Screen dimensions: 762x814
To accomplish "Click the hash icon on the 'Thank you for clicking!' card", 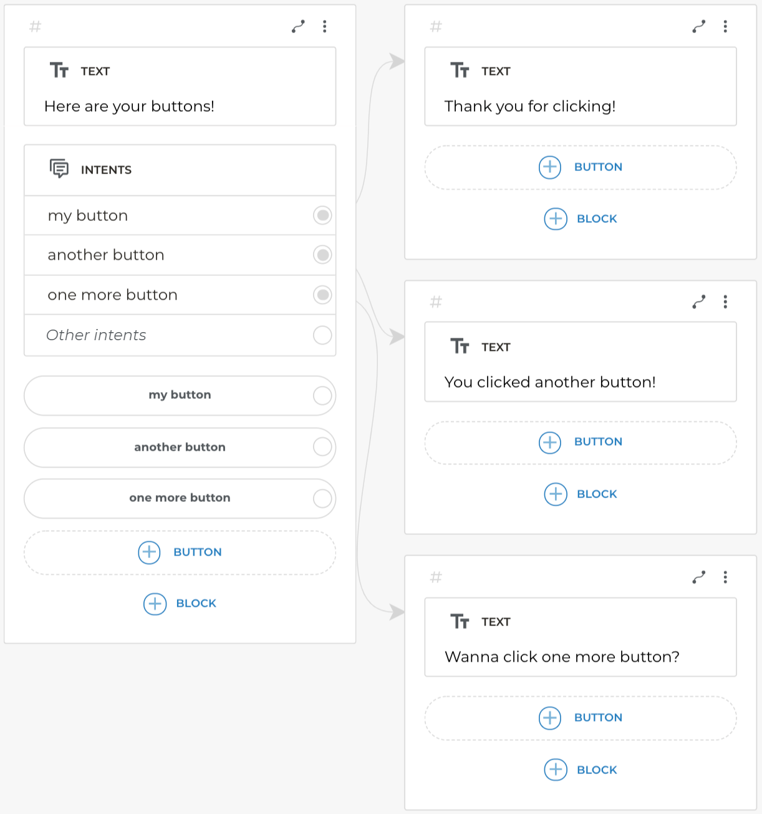I will click(436, 27).
